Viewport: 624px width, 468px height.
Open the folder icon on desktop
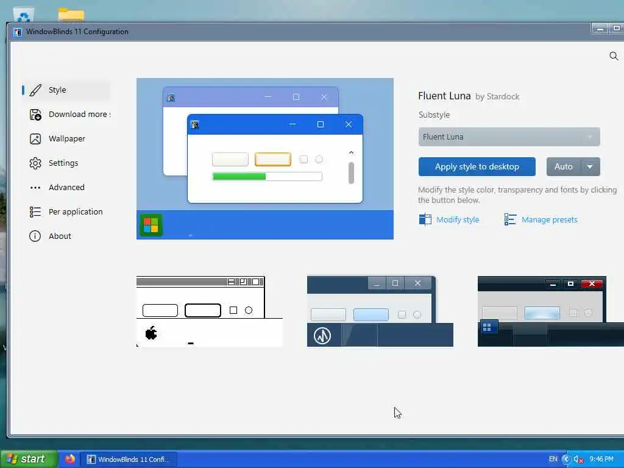(71, 15)
